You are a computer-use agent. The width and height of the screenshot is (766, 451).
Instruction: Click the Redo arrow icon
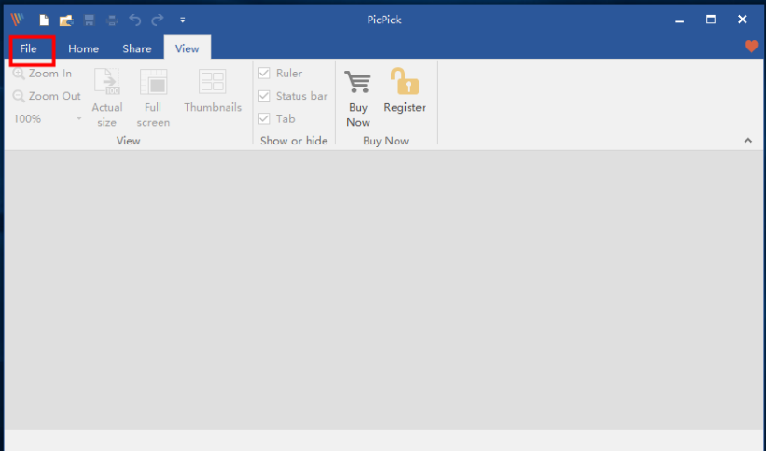pyautogui.click(x=157, y=20)
